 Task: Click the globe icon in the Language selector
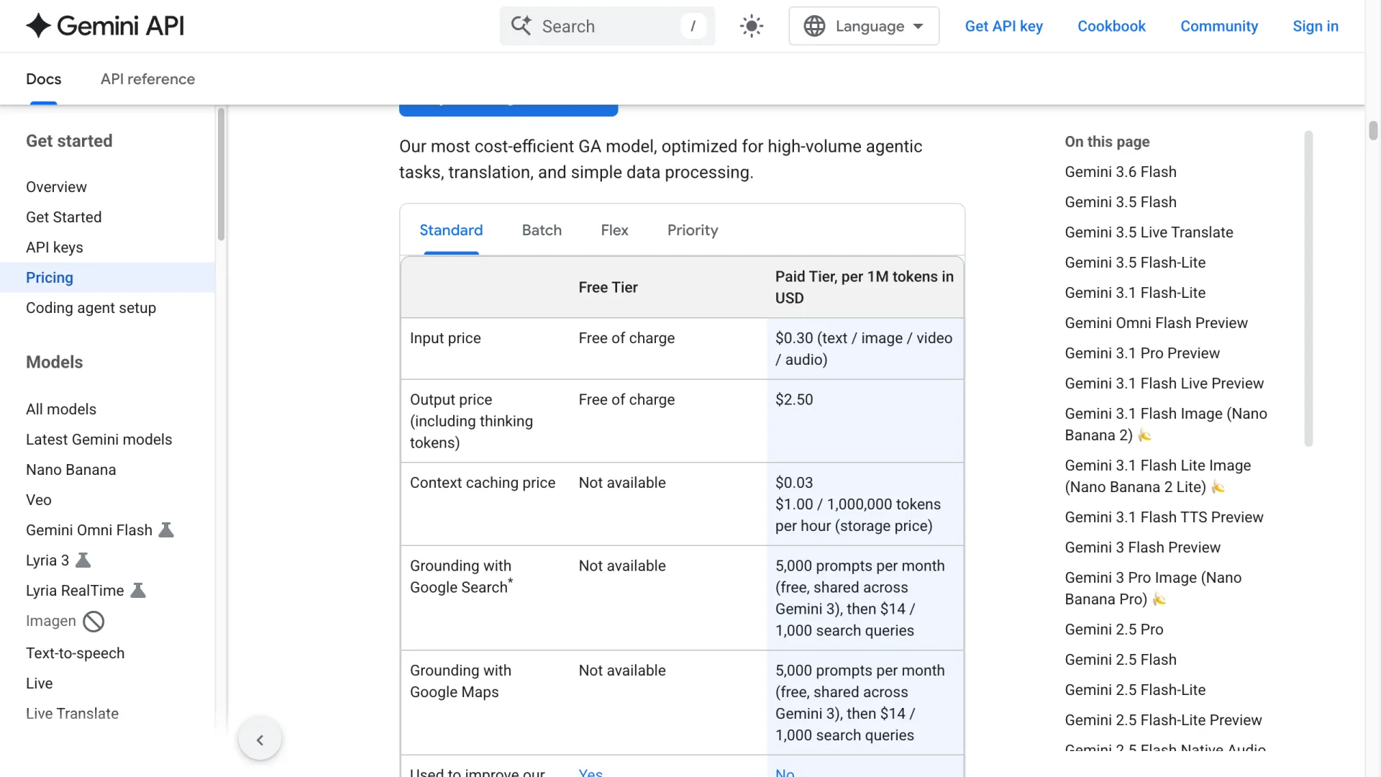(814, 26)
